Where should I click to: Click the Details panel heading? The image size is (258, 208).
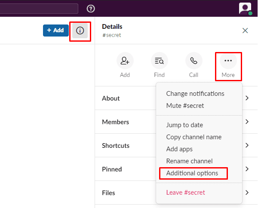click(x=112, y=27)
